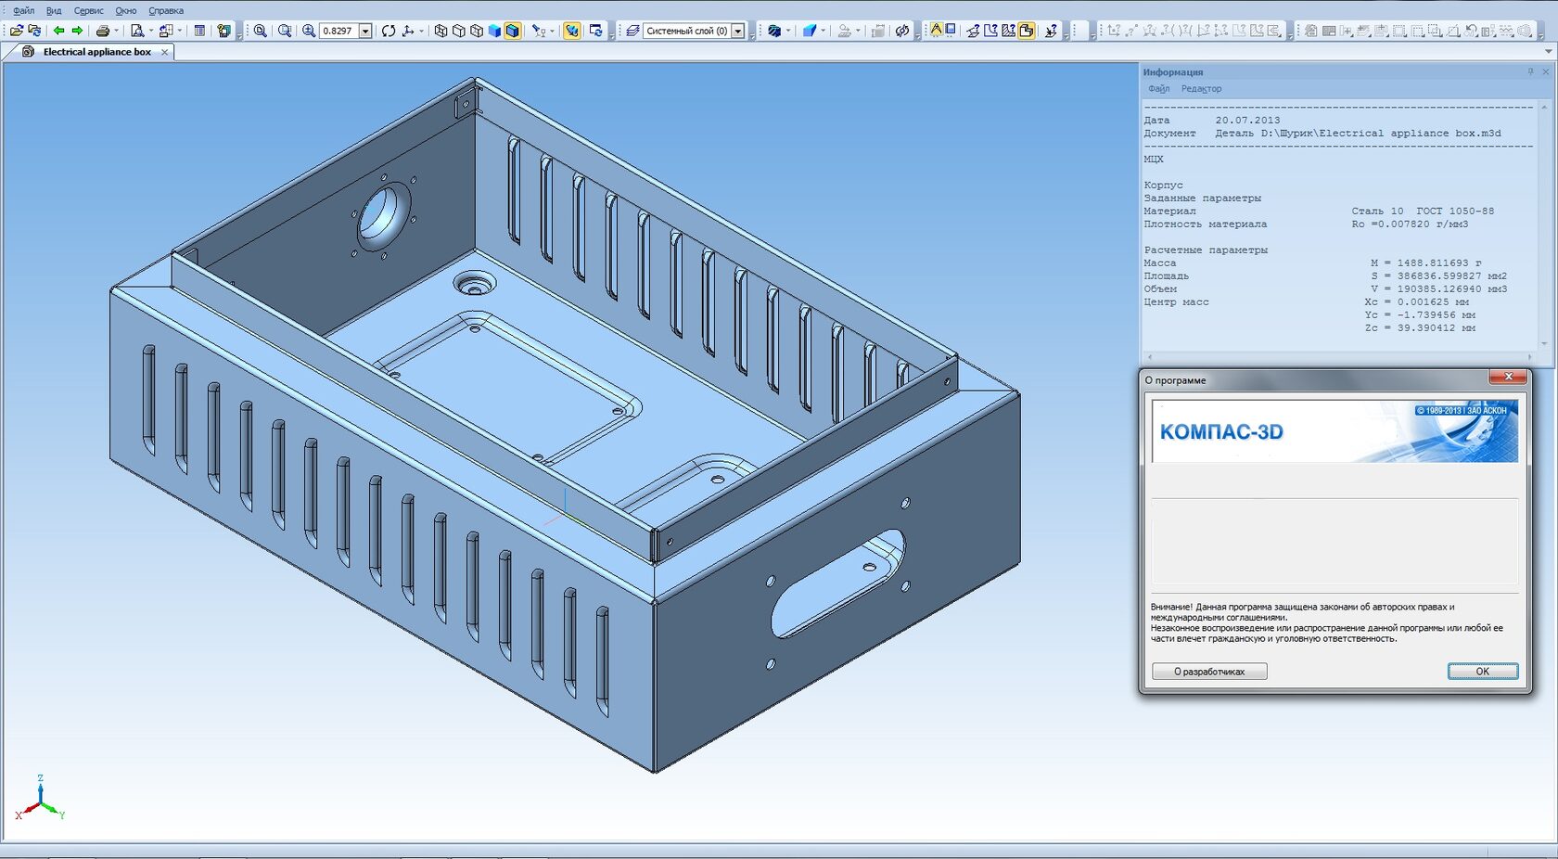This screenshot has height=859, width=1558.
Task: Click the table list icon in toolbar
Action: coord(199,31)
